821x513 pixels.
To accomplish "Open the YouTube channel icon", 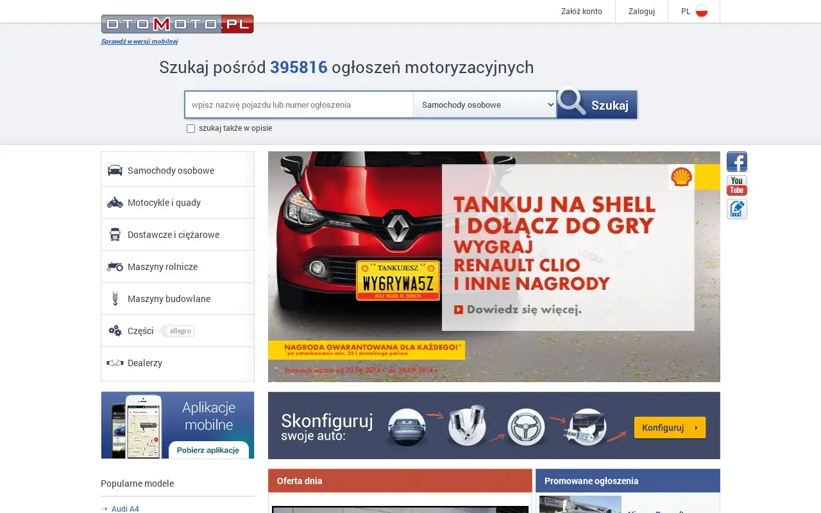I will [x=737, y=185].
